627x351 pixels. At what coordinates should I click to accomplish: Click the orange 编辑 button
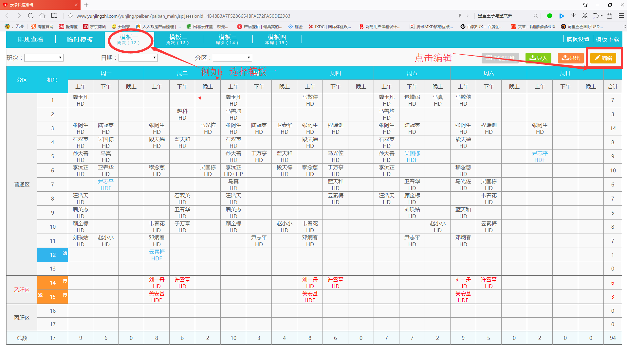click(603, 58)
